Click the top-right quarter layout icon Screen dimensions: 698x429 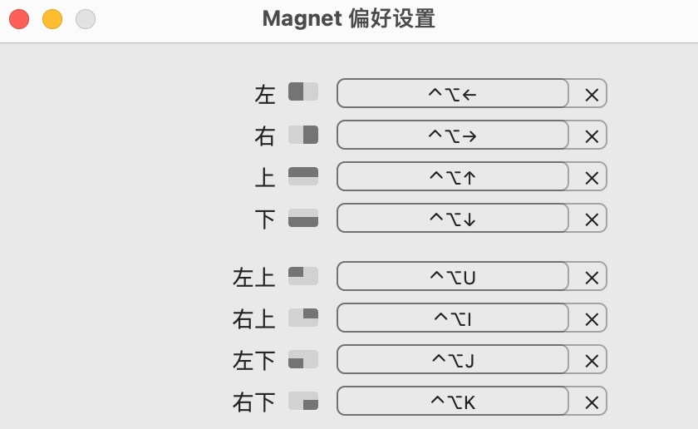[x=303, y=318]
